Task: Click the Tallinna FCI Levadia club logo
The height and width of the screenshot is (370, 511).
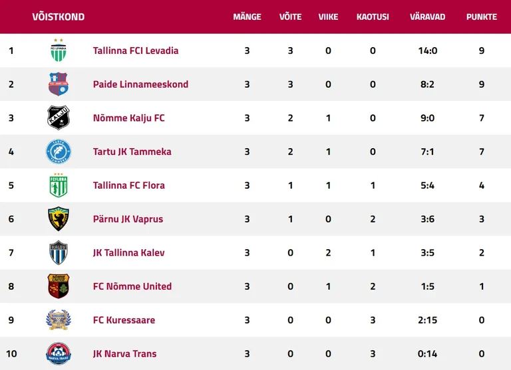Action: (x=59, y=50)
